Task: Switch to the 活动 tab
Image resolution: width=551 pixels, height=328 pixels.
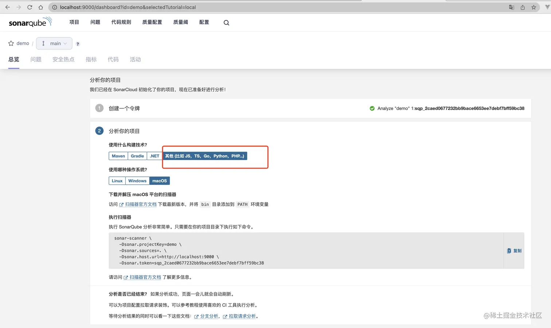Action: tap(135, 59)
